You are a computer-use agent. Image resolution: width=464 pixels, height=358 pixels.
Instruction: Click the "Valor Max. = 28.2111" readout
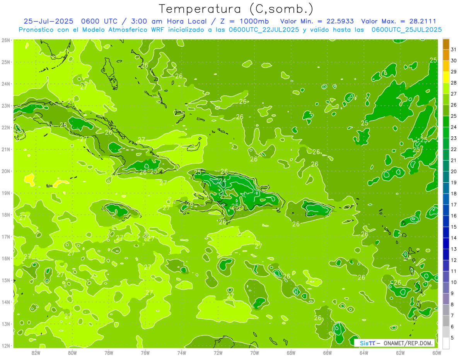tap(398, 21)
